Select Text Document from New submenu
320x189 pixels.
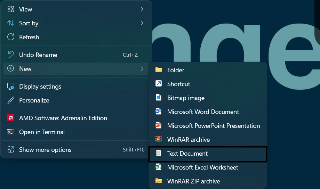187,154
